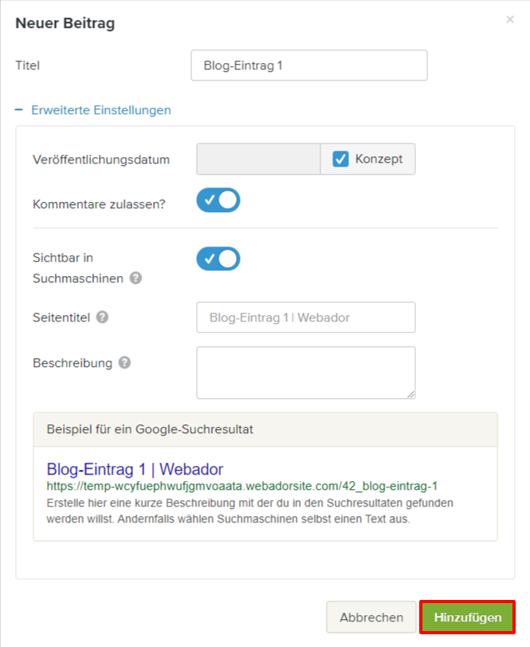Close the Neuer Beitrag dialog
530x647 pixels.
[510, 19]
